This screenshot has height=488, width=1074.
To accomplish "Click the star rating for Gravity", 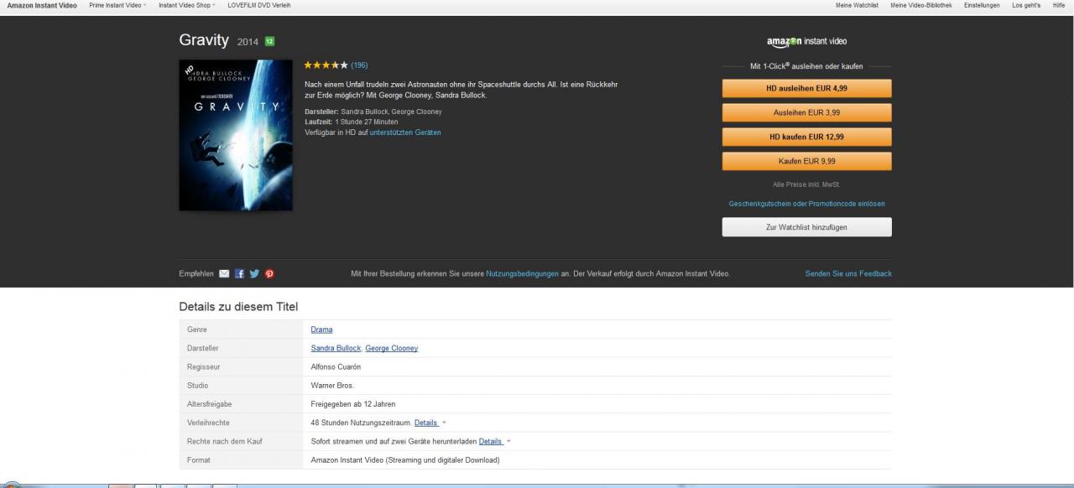I will pyautogui.click(x=326, y=65).
